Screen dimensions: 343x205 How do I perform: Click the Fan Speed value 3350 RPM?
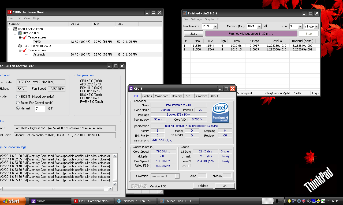click(x=57, y=89)
